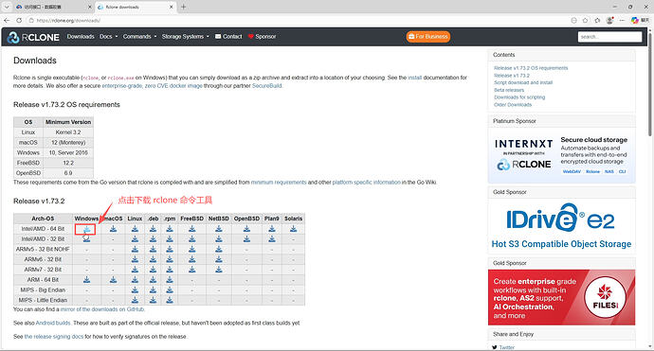This screenshot has width=654, height=351.
Task: Download .deb package for Intel/AMD 64 Bit
Action: (153, 229)
